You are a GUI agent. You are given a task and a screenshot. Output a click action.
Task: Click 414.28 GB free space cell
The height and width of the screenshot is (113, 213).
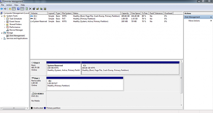(x=135, y=16)
